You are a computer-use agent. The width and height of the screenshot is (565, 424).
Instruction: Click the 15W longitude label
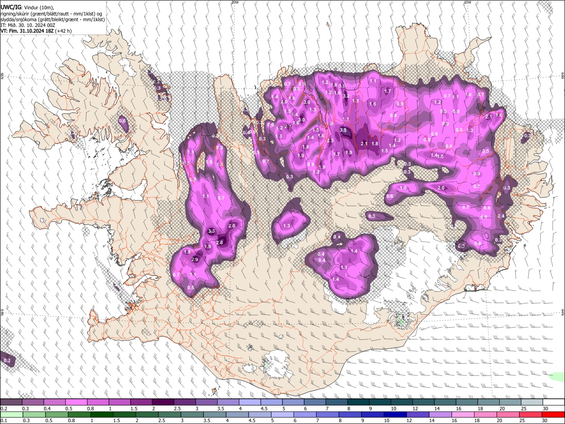pos(467,2)
